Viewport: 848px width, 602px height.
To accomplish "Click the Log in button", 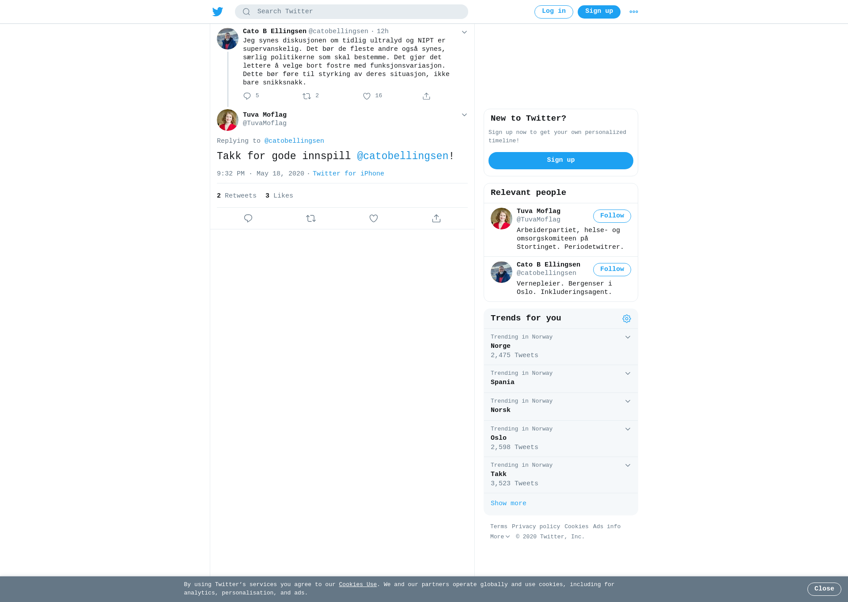I will coord(554,12).
